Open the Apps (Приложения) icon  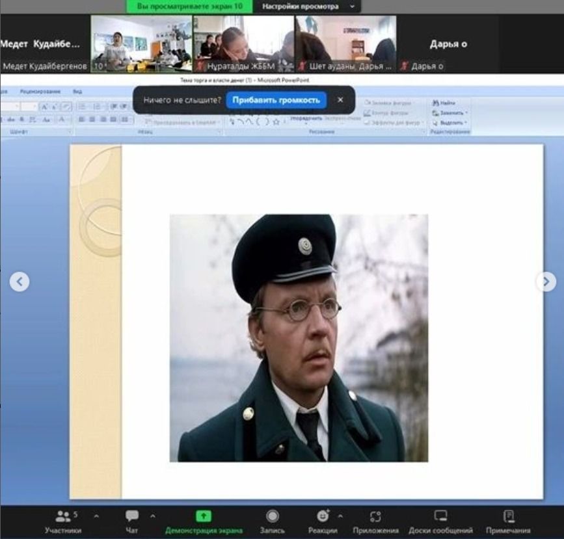coord(375,516)
